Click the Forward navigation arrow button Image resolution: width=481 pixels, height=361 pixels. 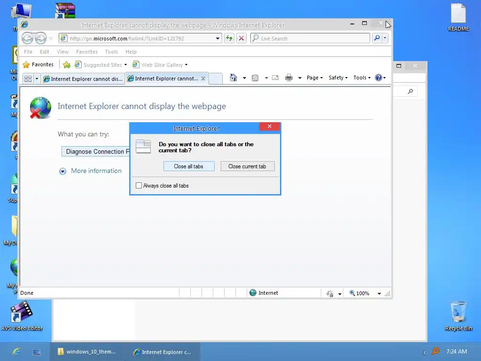[40, 39]
